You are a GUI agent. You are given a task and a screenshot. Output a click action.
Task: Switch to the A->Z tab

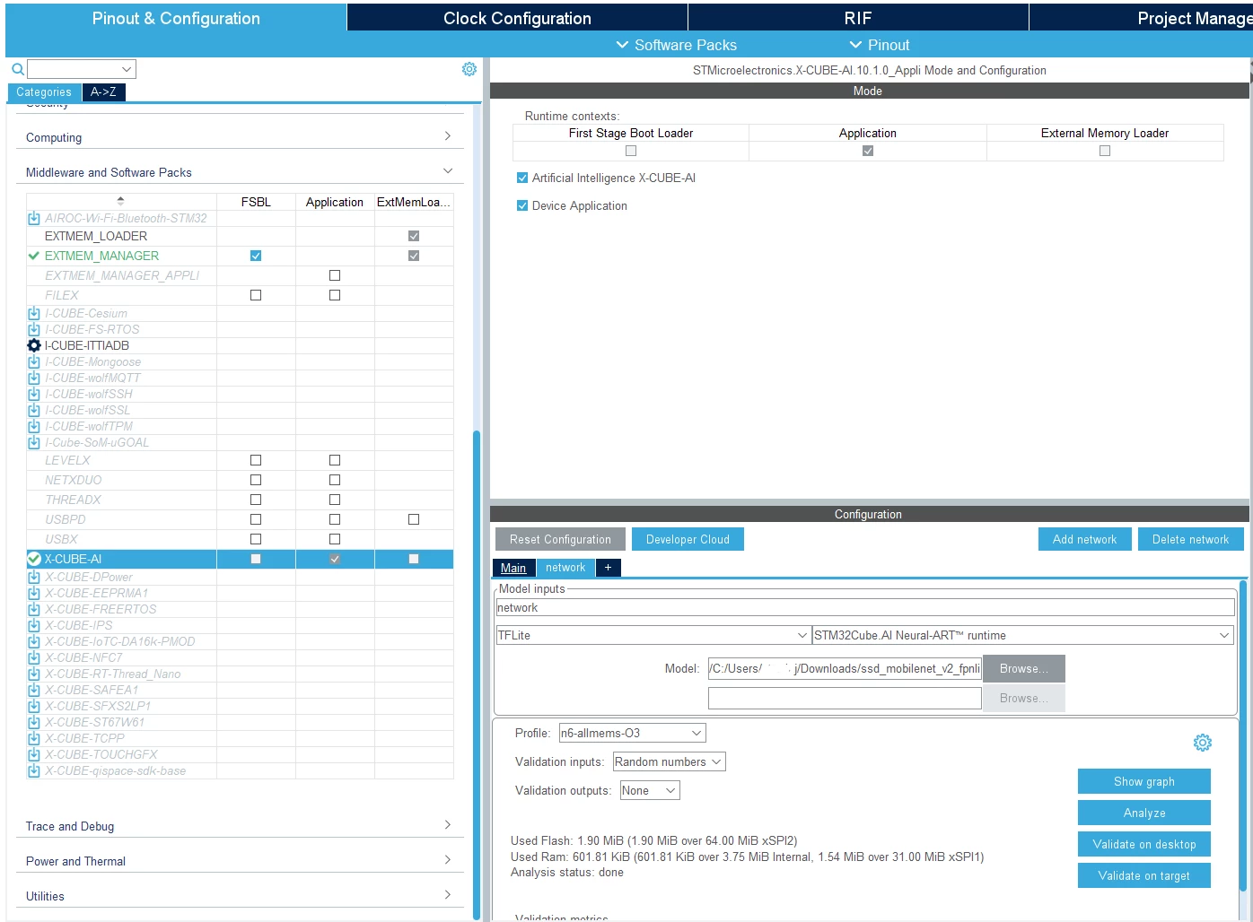pos(103,91)
